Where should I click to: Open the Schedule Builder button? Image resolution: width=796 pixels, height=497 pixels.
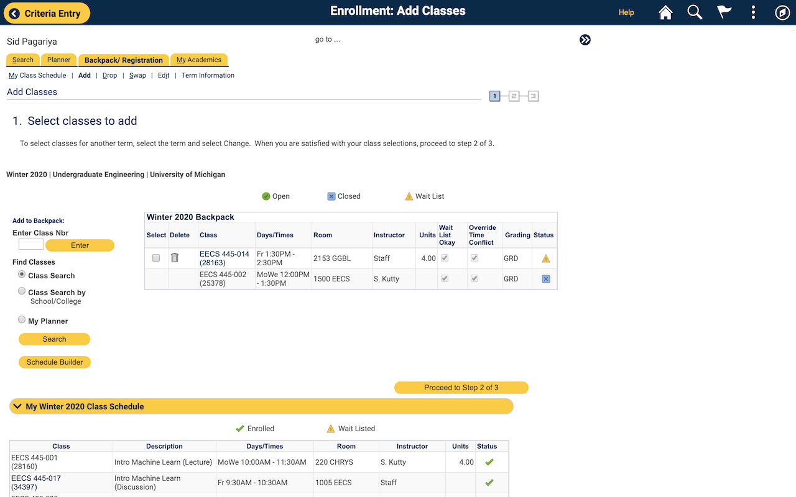[x=55, y=362]
